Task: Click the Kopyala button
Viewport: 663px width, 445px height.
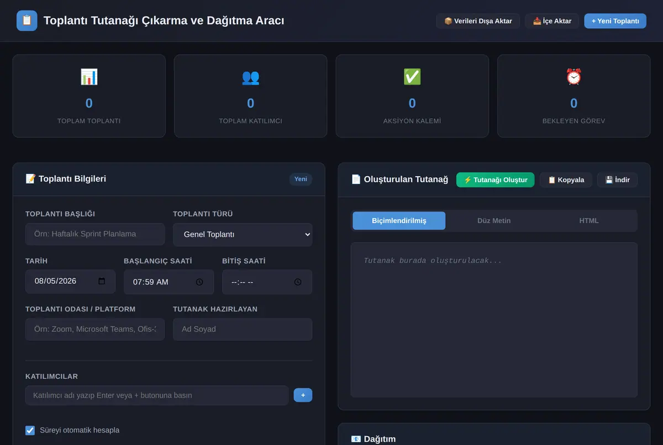Action: [566, 179]
